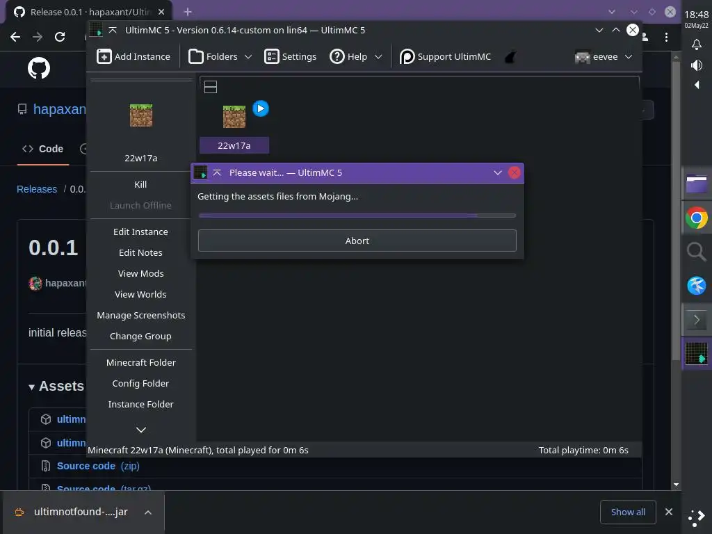Click the volume speaker icon in panel
The image size is (712, 534).
697,65
